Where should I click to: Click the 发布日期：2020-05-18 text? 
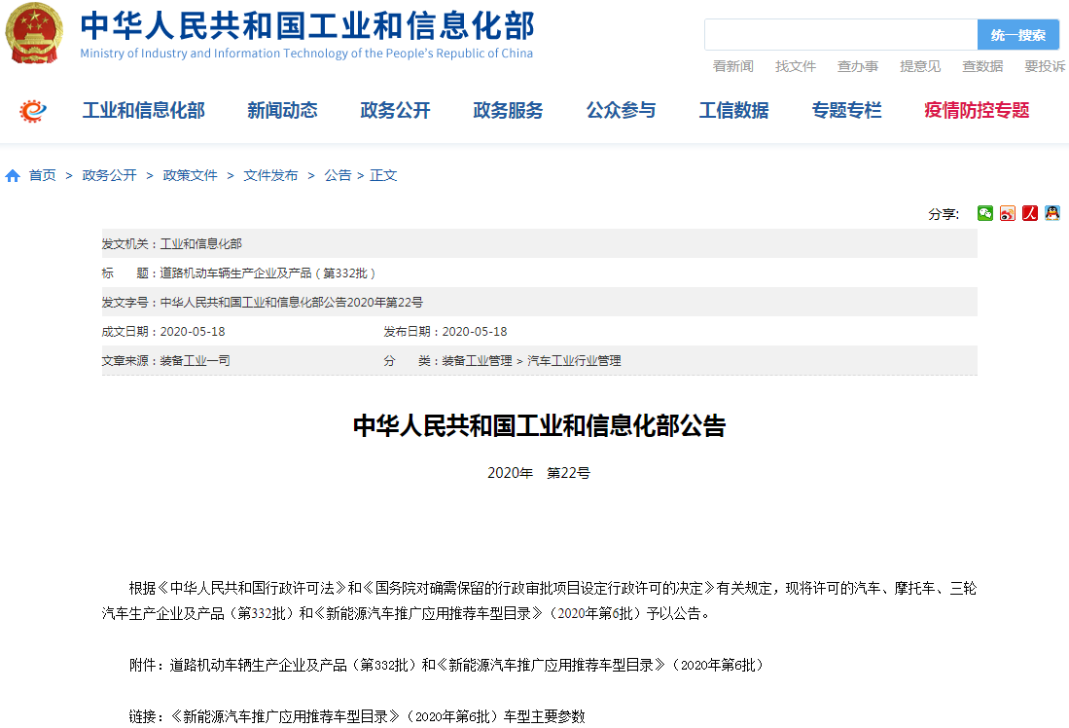445,332
